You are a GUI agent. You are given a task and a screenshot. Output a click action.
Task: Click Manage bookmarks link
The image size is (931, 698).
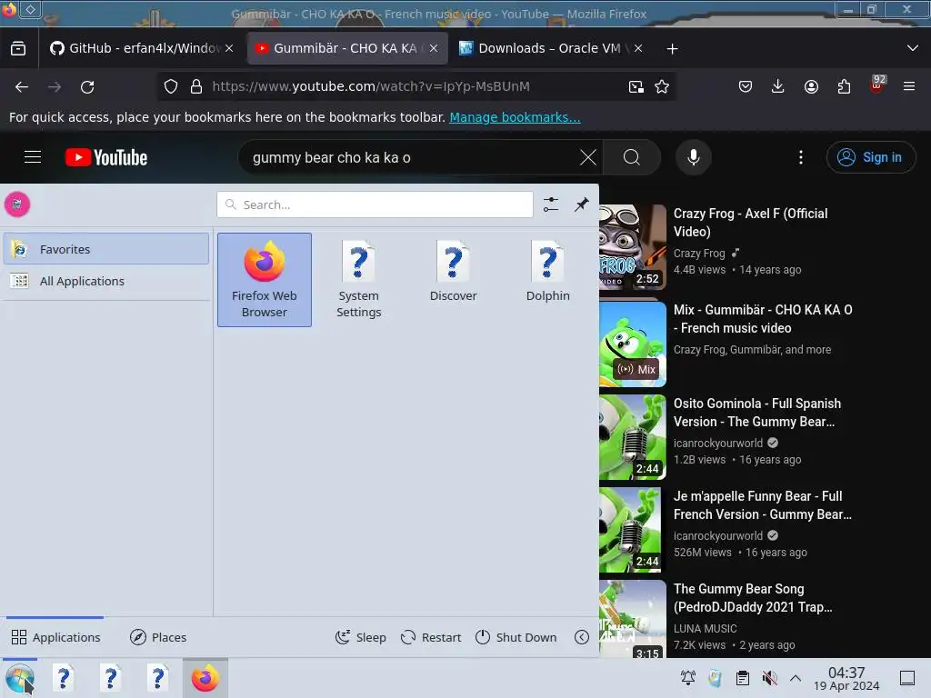[x=515, y=117]
